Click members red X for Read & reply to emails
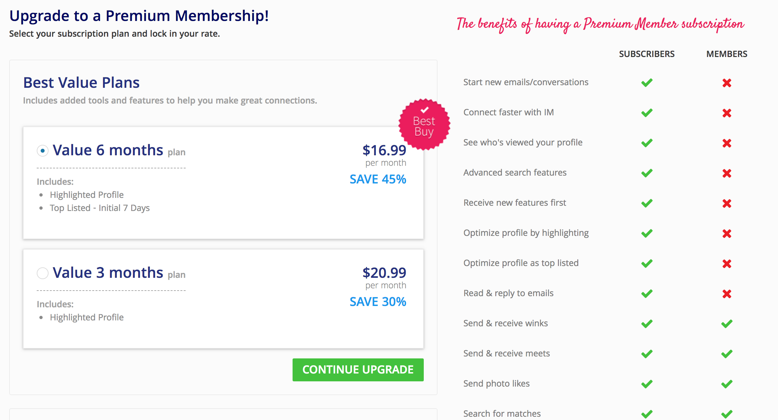Image resolution: width=778 pixels, height=420 pixels. coord(727,294)
